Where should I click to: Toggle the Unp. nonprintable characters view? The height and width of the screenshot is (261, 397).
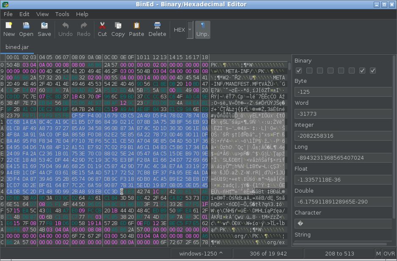pos(202,30)
